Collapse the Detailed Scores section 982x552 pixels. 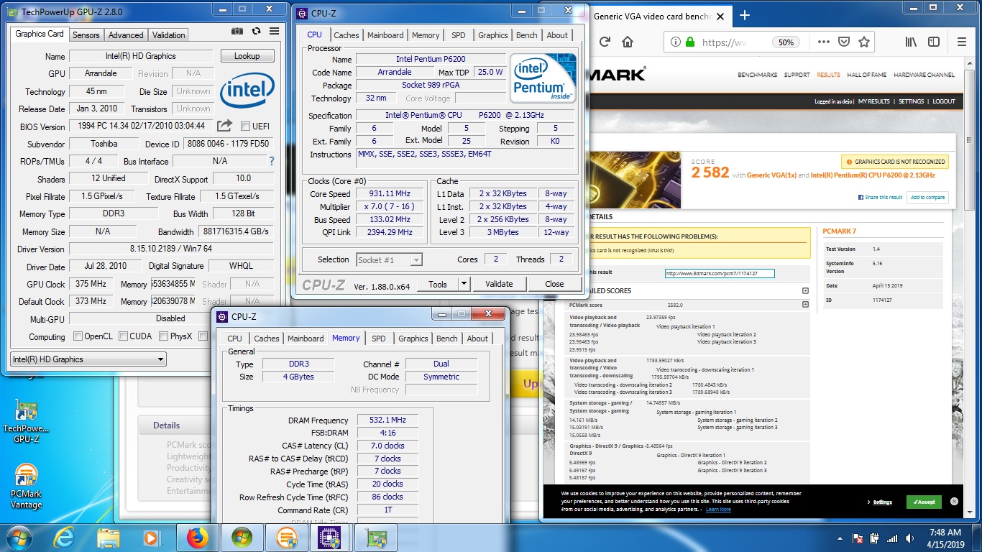pyautogui.click(x=805, y=290)
